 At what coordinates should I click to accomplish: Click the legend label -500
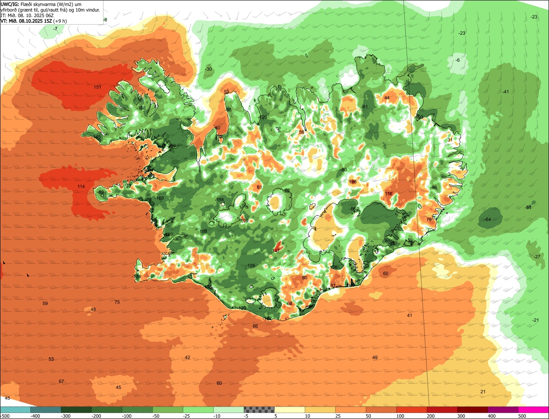[x=5, y=416]
